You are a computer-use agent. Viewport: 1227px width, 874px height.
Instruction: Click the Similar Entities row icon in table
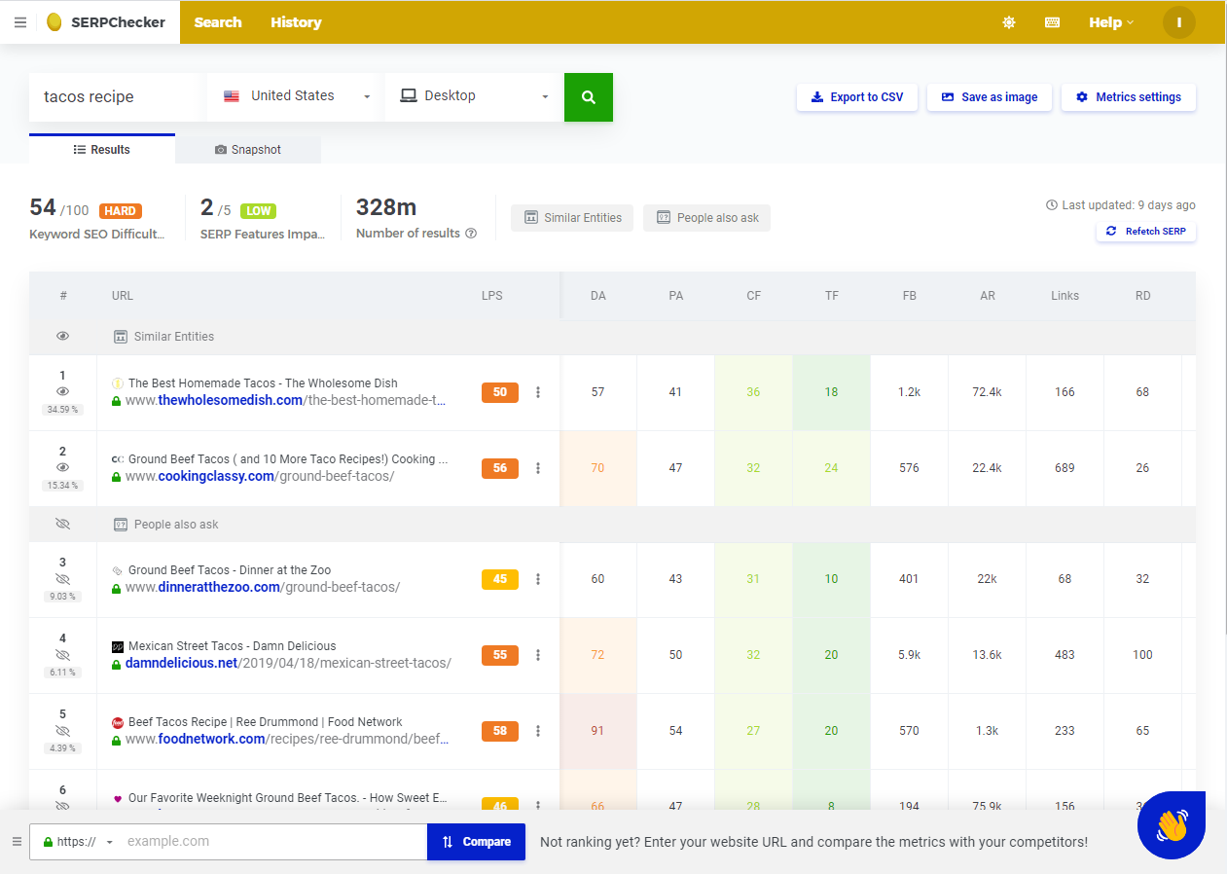coord(121,337)
